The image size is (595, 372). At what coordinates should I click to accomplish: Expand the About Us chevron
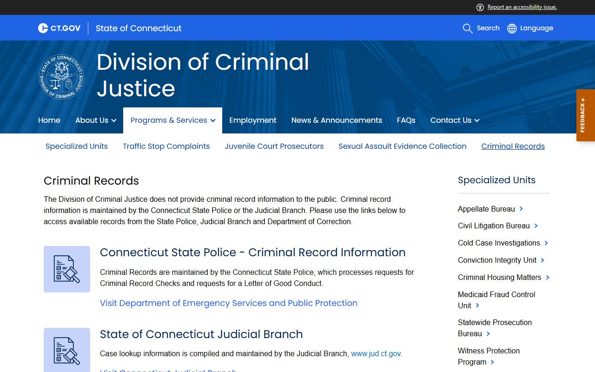click(113, 120)
